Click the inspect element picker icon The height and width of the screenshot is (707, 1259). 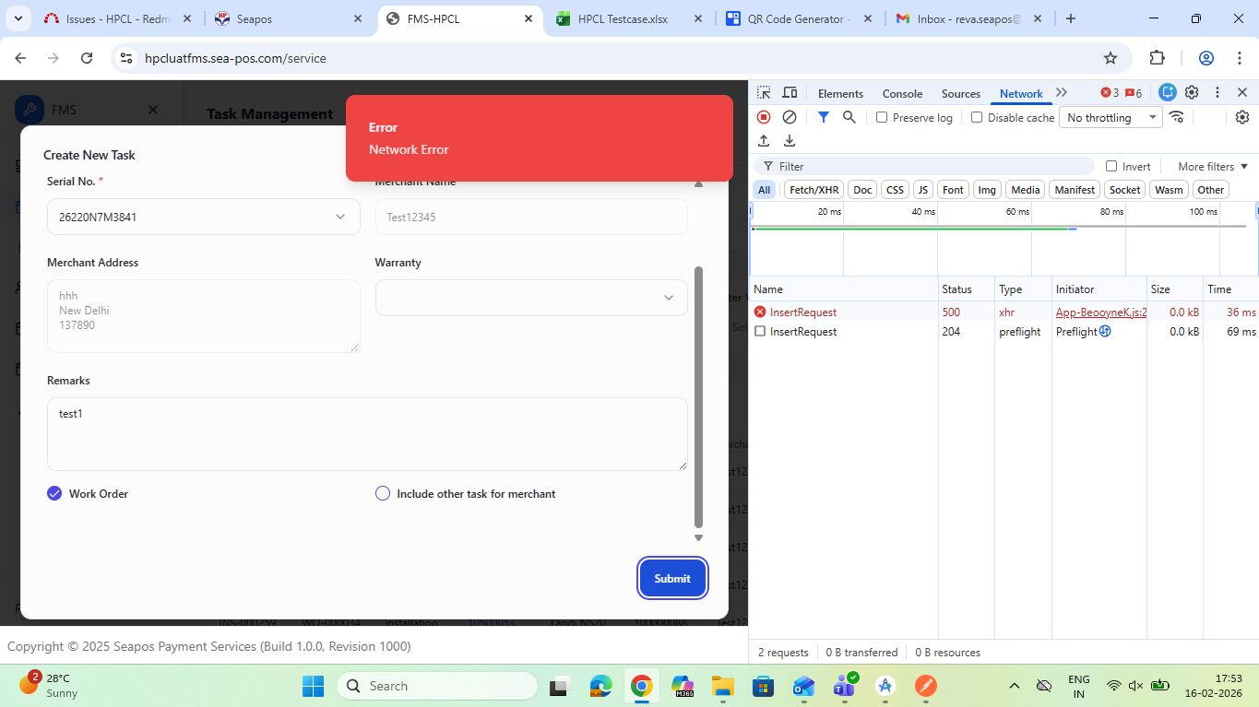[764, 93]
